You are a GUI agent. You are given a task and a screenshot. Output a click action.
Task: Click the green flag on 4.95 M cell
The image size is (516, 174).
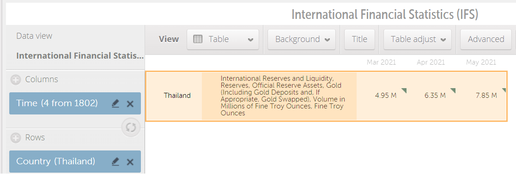pos(404,90)
